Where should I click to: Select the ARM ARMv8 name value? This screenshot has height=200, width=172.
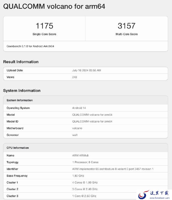80,155
